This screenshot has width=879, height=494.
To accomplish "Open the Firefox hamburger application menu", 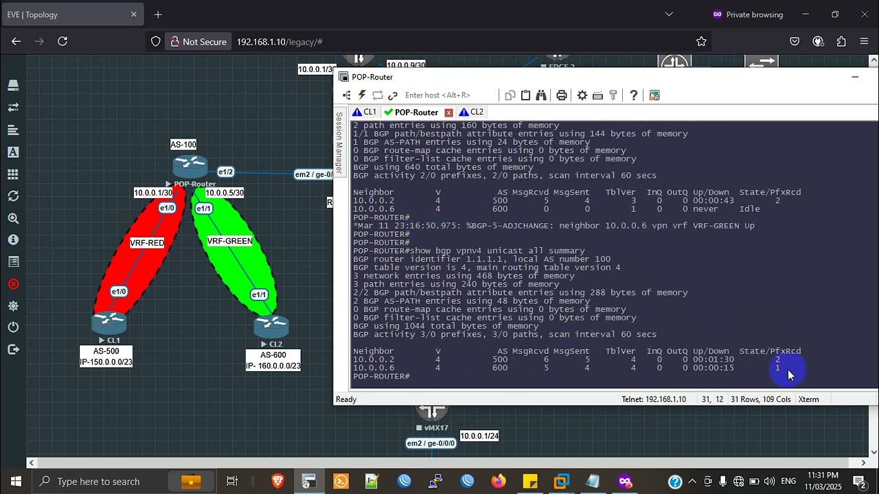I will (865, 42).
